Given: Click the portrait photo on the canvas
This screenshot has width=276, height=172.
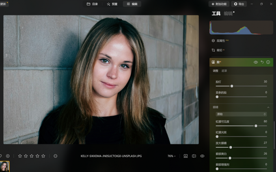Looking at the screenshot, I should (x=101, y=79).
